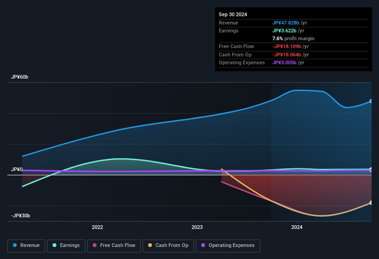Toggle the Revenue legend button
Viewport: 379px width, 259px height.
pos(26,246)
